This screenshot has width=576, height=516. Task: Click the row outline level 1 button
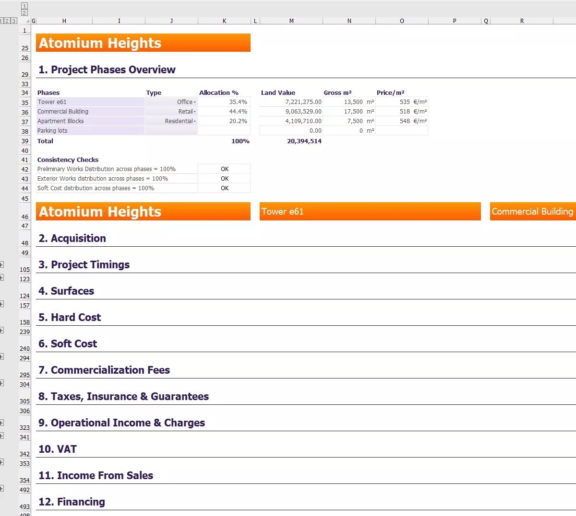coord(1,21)
